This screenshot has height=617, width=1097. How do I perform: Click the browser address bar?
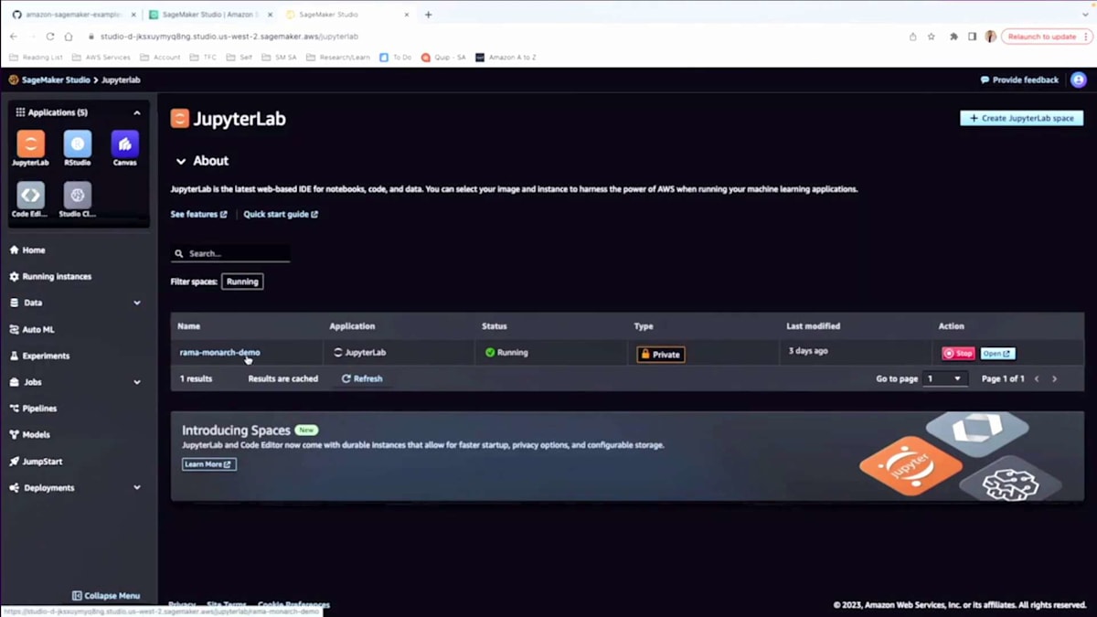coord(494,37)
